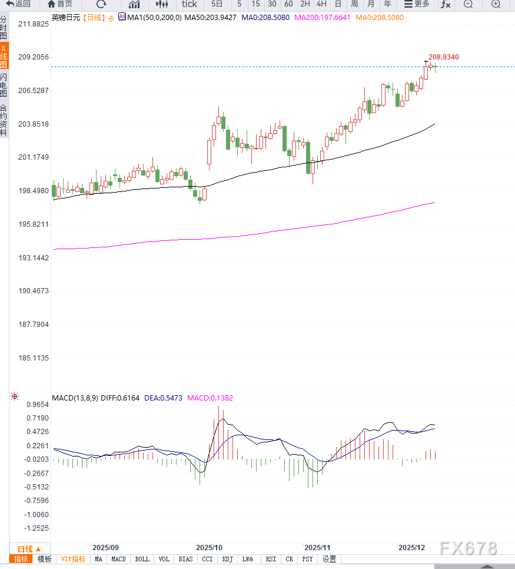This screenshot has width=515, height=569.
Task: Click the orange crosshair icon beside 日线
Action: coord(111,18)
